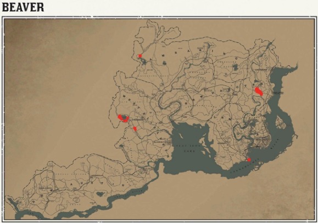Click the BEAVER heading above the map

click(x=23, y=8)
